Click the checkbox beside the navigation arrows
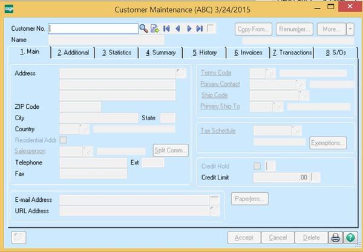The width and height of the screenshot is (363, 252). point(211,28)
